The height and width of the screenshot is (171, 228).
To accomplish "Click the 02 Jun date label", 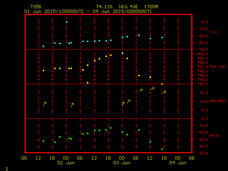I will tap(66, 163).
